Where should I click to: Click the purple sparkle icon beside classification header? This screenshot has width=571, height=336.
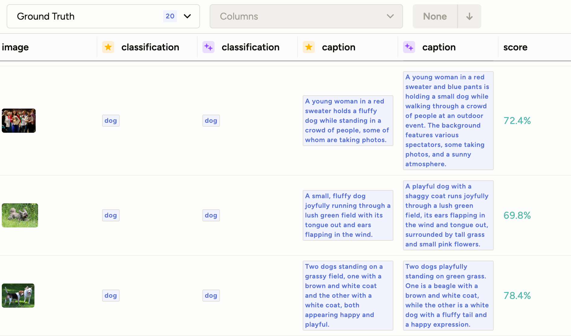(x=208, y=47)
